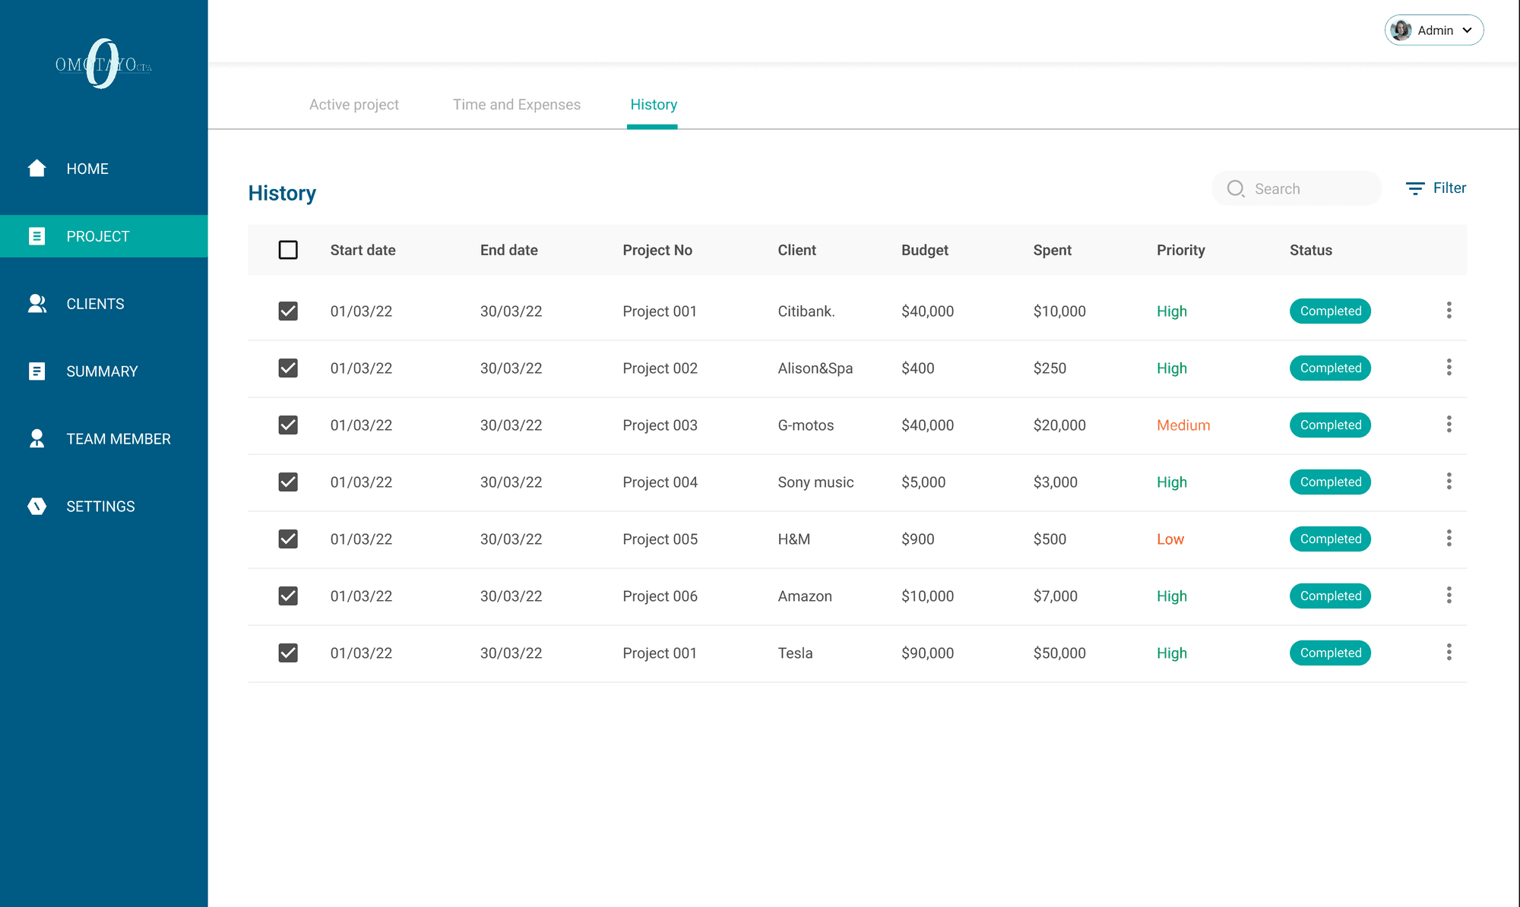
Task: Open more options for Sony music row
Action: coord(1449,482)
